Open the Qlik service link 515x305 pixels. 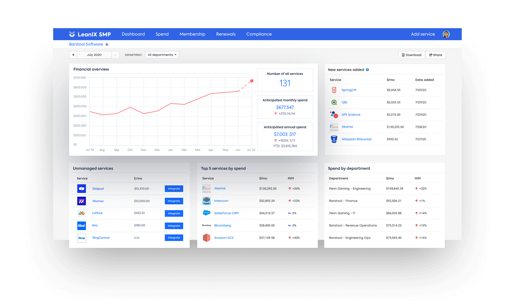click(x=344, y=102)
